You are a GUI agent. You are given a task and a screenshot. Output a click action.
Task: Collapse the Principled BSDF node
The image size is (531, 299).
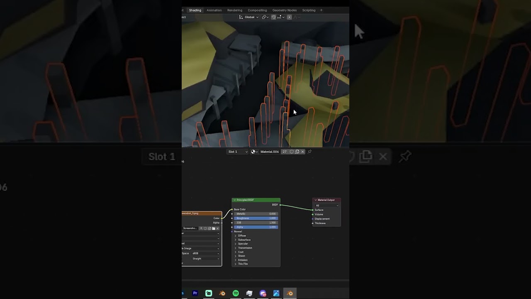[x=234, y=200]
